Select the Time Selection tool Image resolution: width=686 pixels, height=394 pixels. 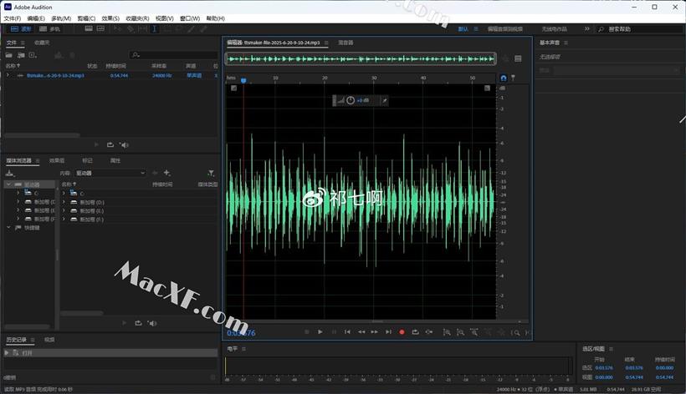tap(154, 28)
